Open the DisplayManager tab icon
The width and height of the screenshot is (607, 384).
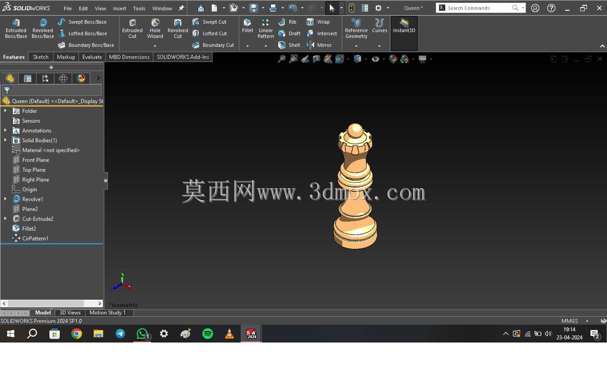81,78
